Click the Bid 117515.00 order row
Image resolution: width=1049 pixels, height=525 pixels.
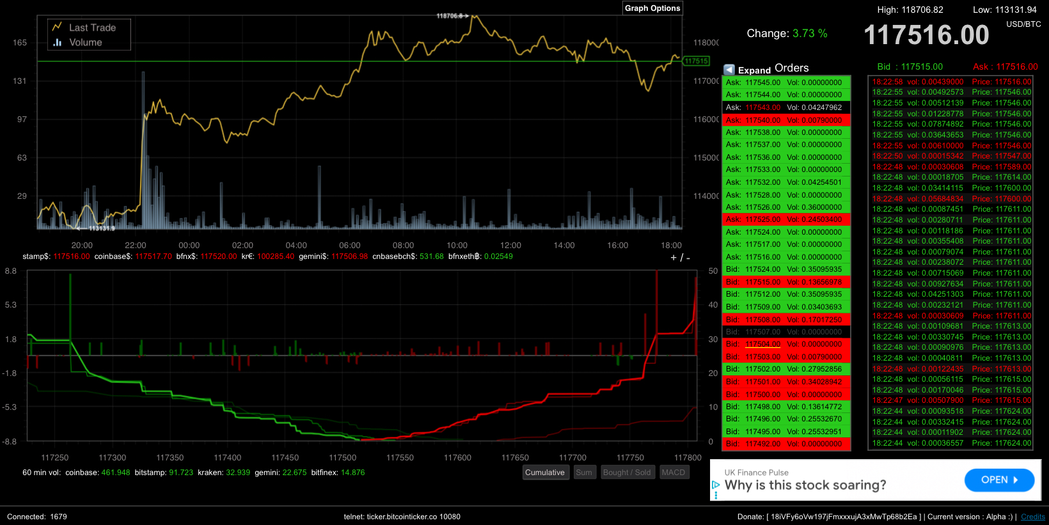786,282
